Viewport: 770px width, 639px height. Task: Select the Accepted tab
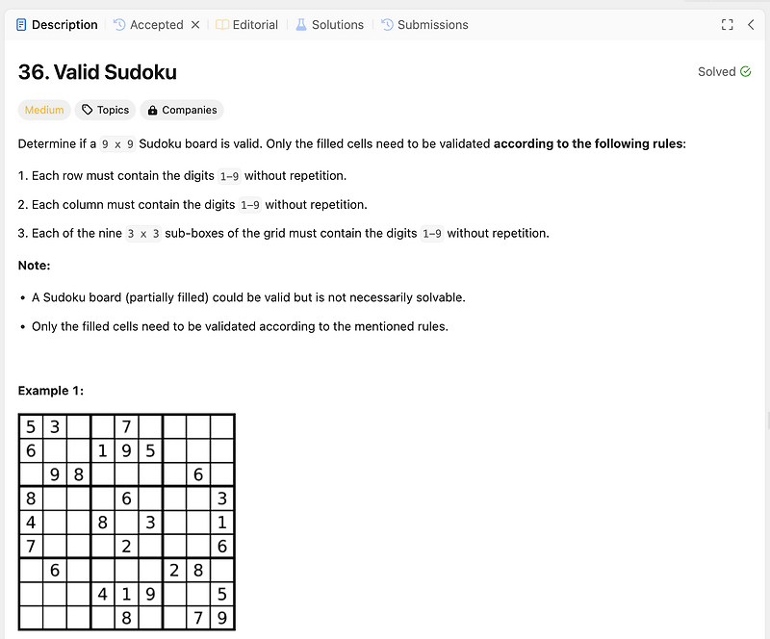(x=156, y=25)
